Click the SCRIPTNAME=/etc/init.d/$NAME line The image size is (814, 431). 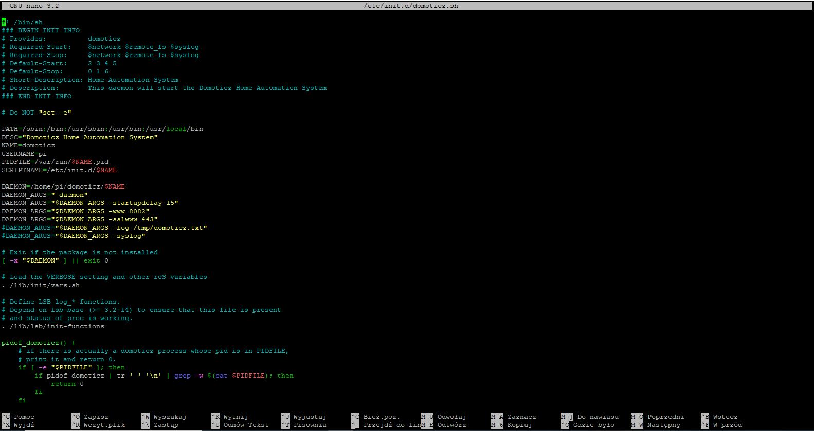tap(59, 170)
